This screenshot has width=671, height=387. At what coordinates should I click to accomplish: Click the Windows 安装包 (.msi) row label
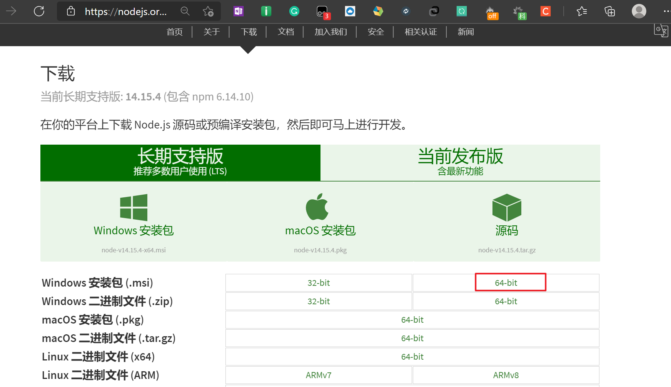tap(97, 283)
